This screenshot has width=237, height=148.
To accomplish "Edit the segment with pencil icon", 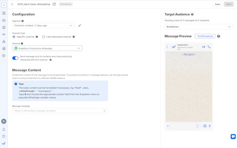I will (x=80, y=25).
